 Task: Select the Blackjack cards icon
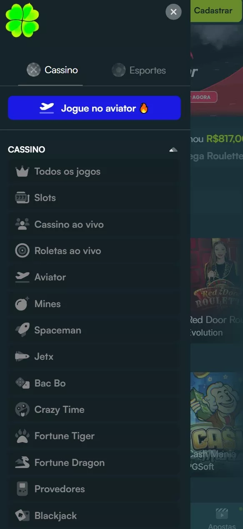tap(22, 516)
